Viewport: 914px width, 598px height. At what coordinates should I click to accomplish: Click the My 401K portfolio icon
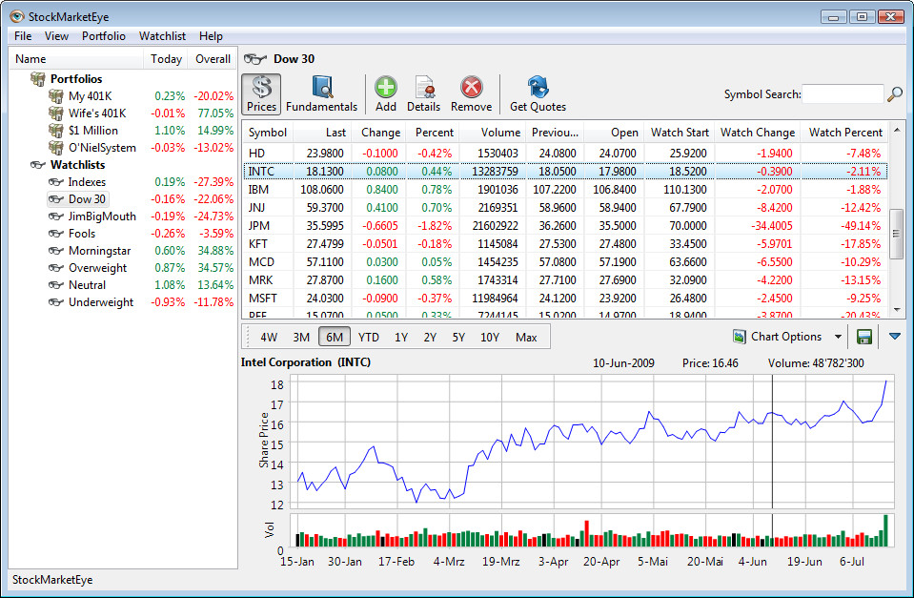pos(56,95)
